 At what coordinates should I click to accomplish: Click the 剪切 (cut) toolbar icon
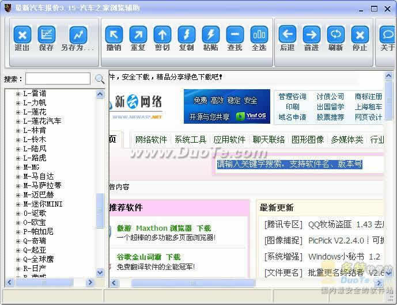[x=162, y=35]
